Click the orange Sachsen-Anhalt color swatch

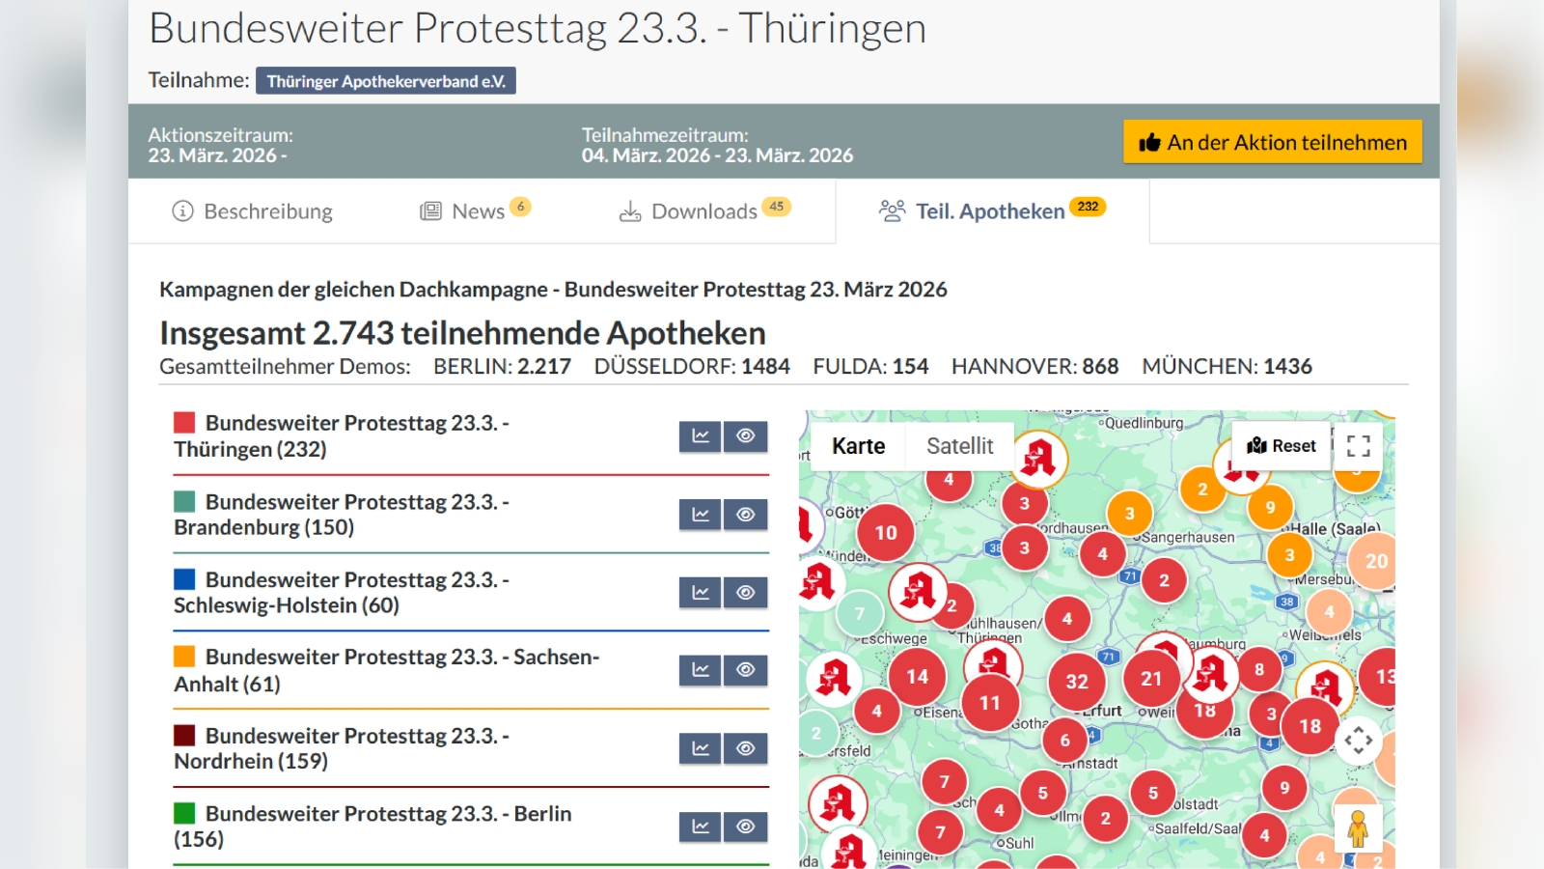click(184, 657)
